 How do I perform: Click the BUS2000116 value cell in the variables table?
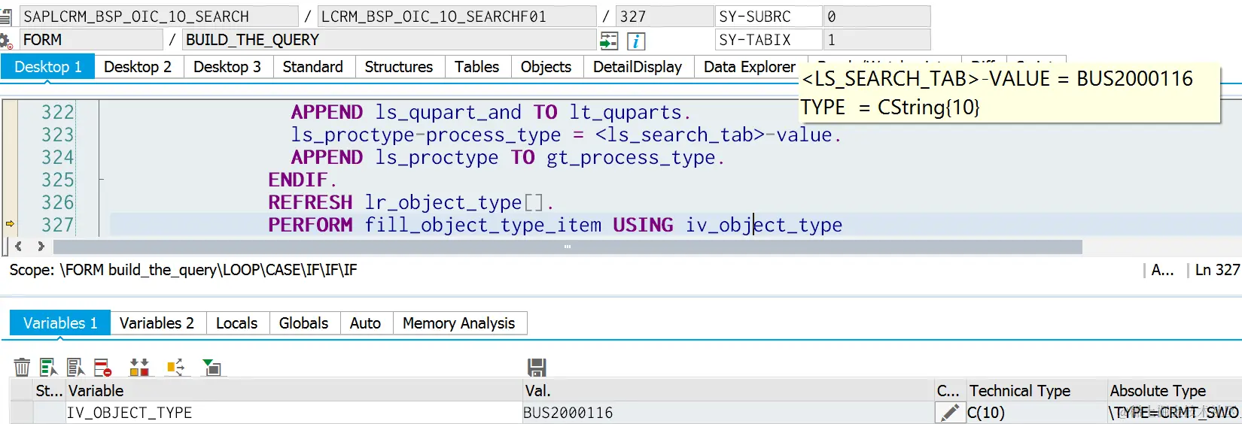point(728,413)
